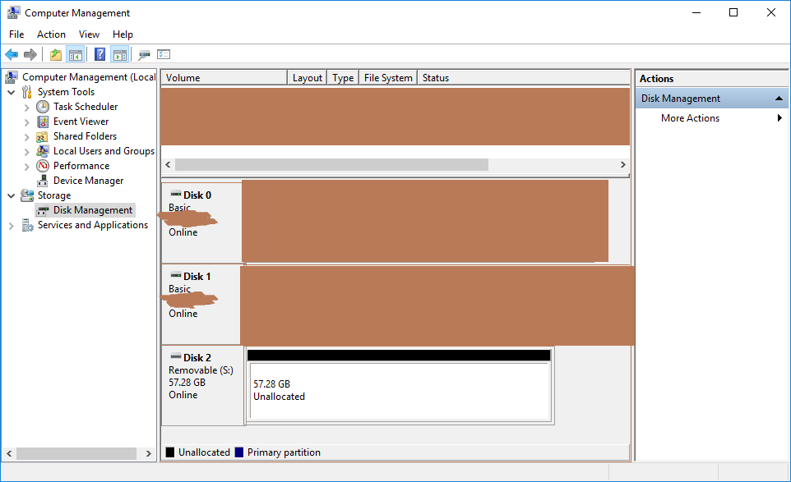Click the black Unallocated legend swatch

(170, 452)
